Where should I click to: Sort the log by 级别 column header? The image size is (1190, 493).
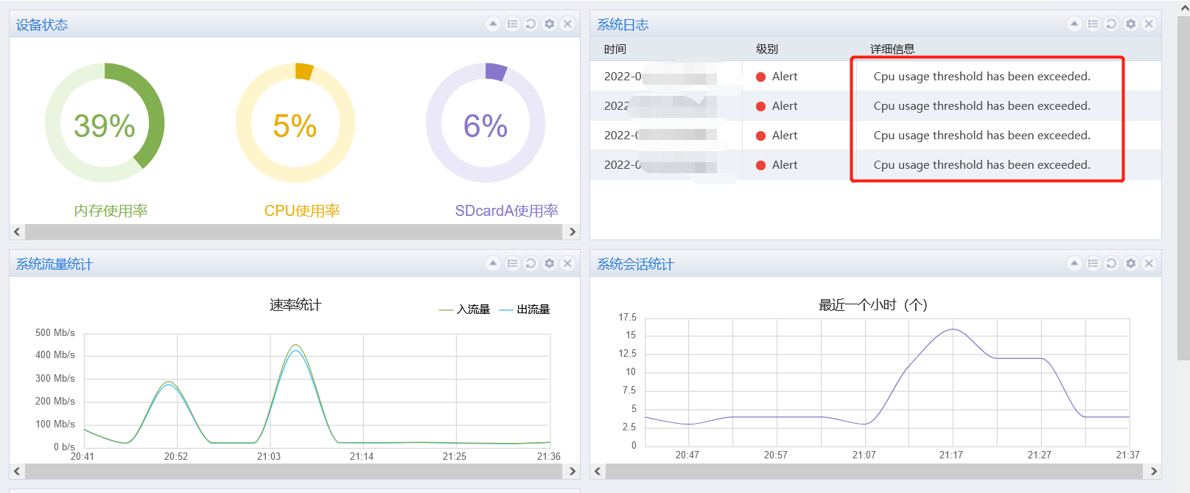[767, 49]
